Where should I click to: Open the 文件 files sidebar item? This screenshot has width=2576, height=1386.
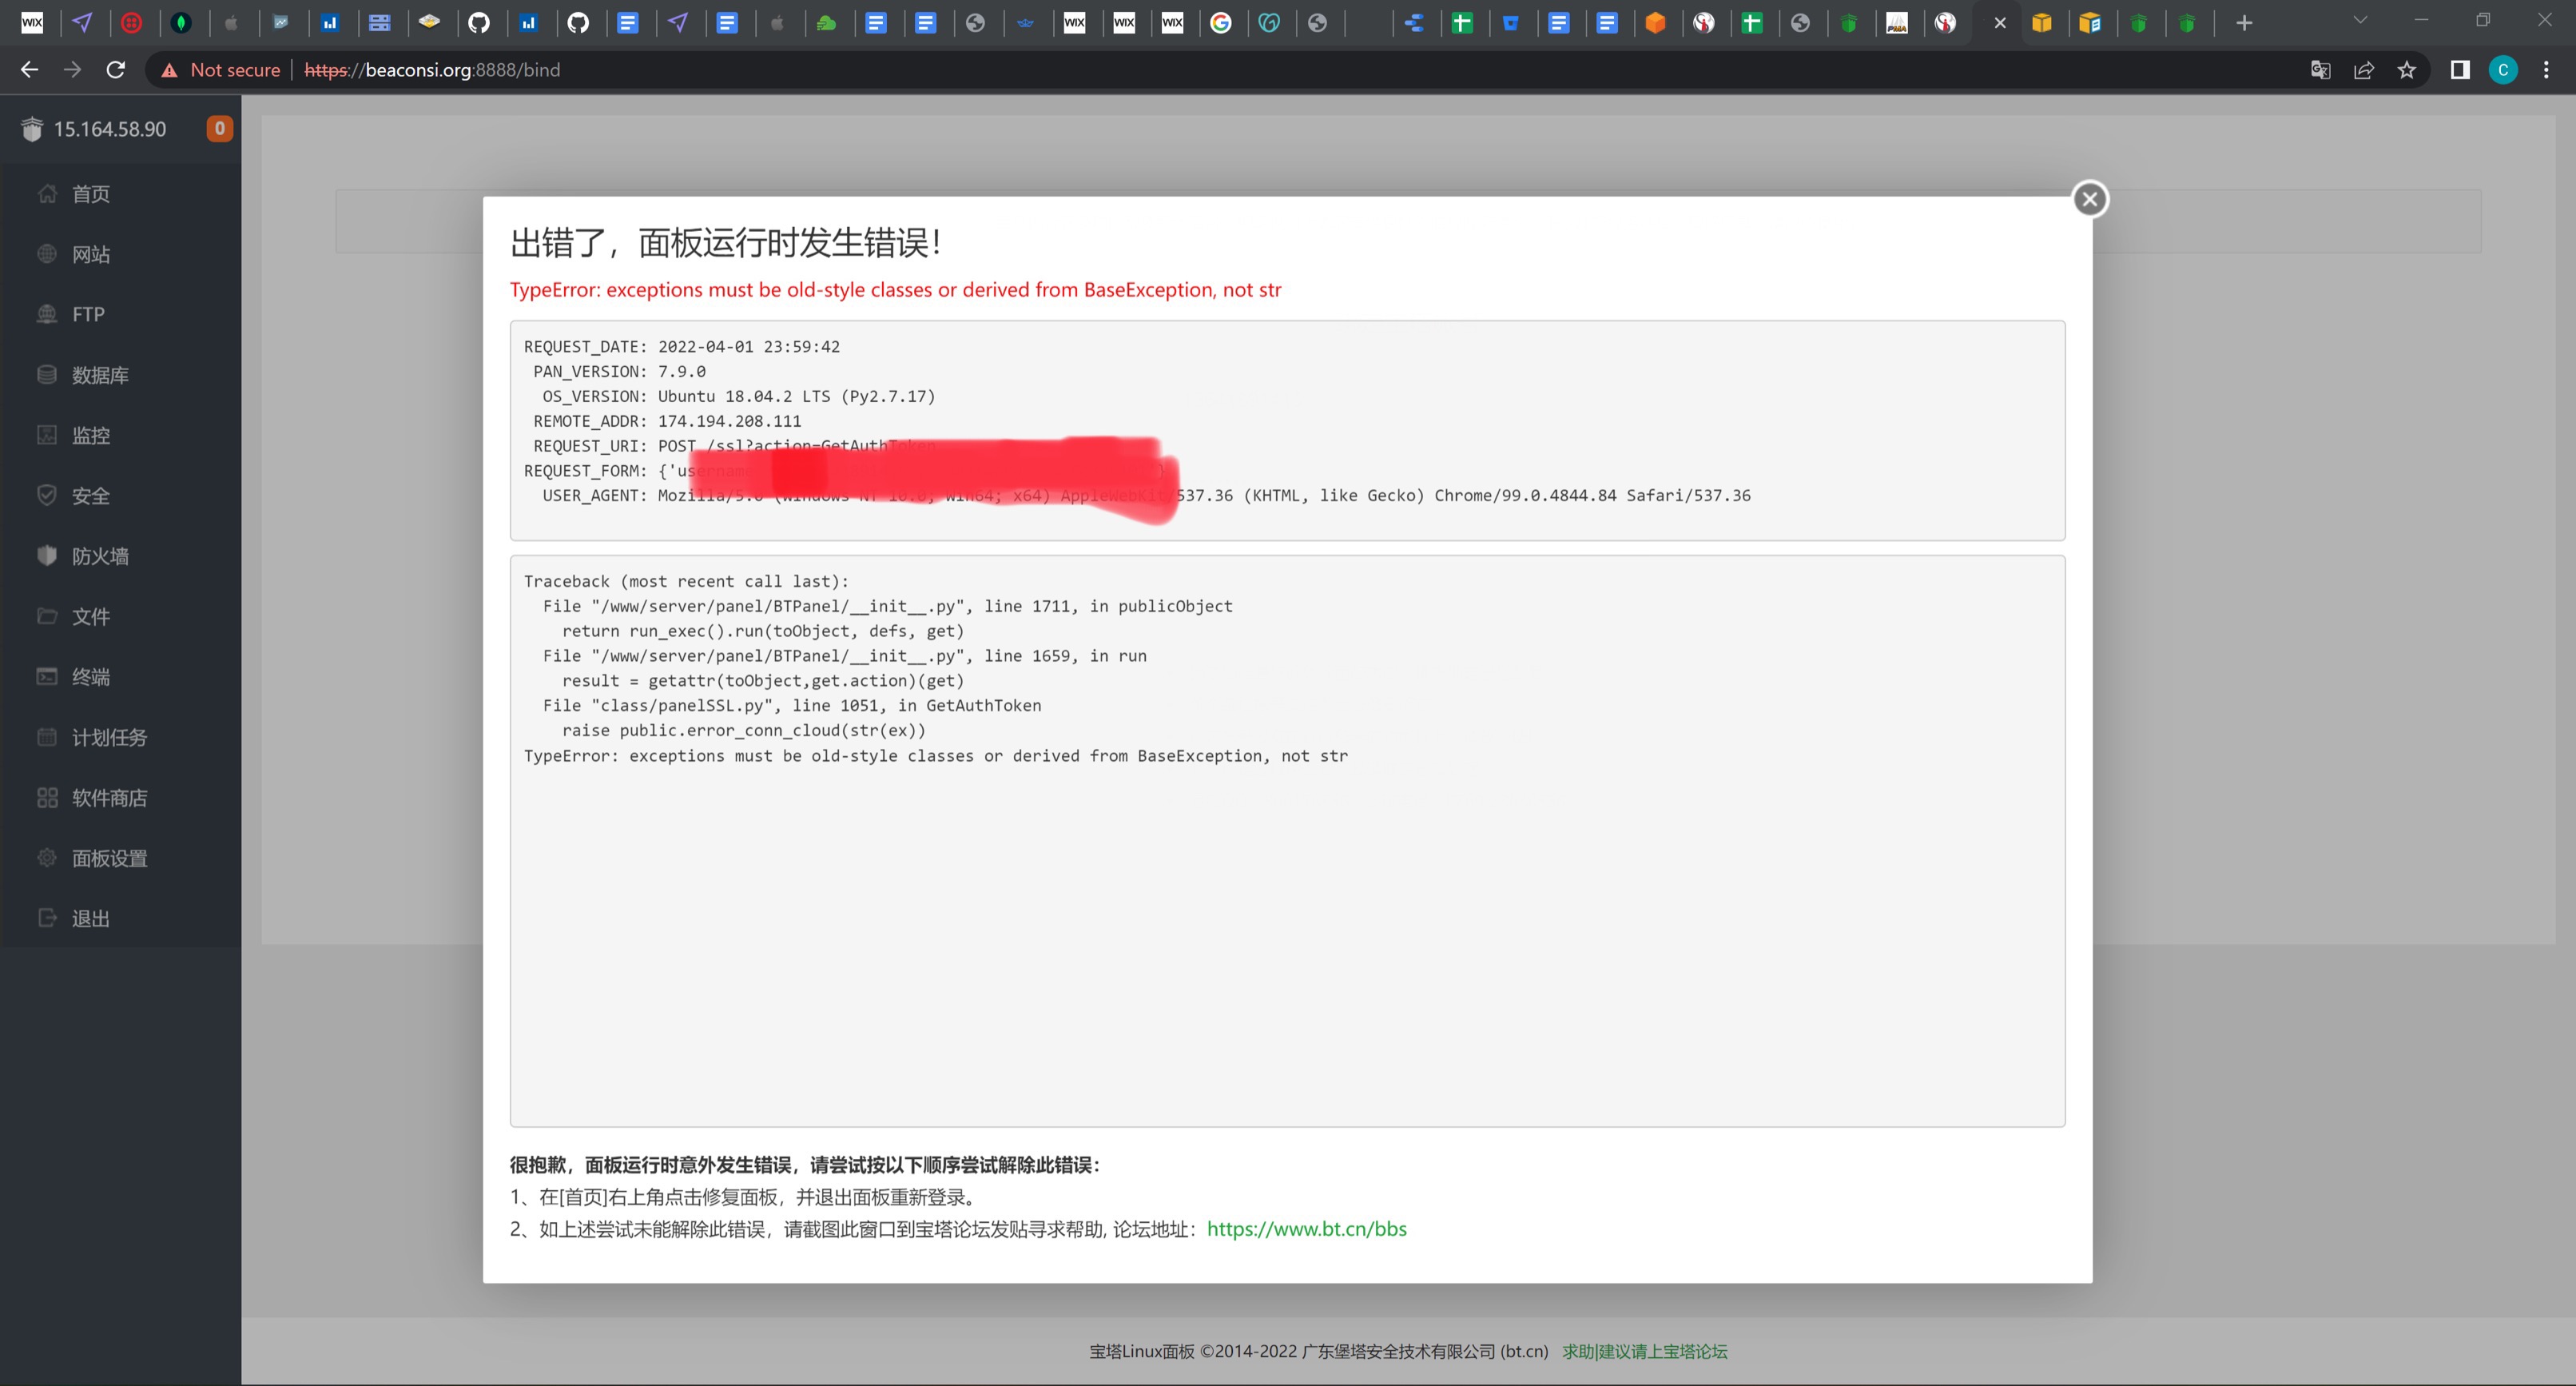pyautogui.click(x=90, y=616)
